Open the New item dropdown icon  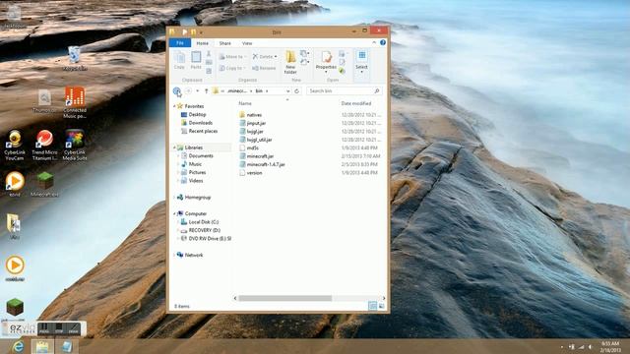pyautogui.click(x=304, y=53)
